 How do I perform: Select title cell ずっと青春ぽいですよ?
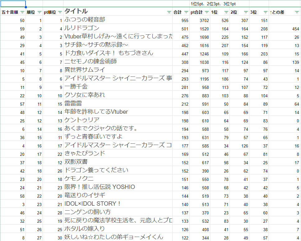pyautogui.click(x=118, y=137)
